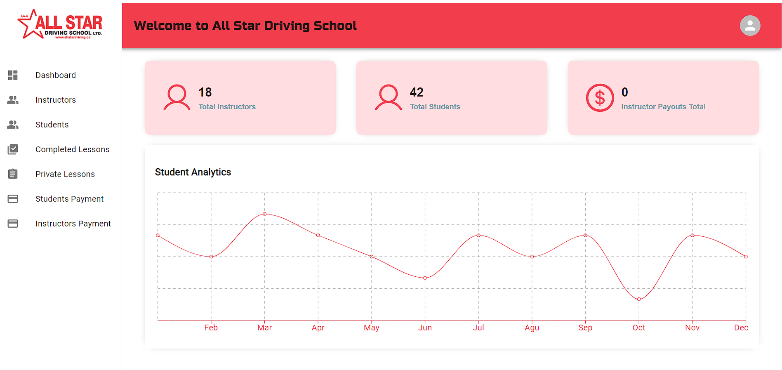The width and height of the screenshot is (782, 370).
Task: Click the Completed Lessons checkmark icon
Action: (13, 149)
